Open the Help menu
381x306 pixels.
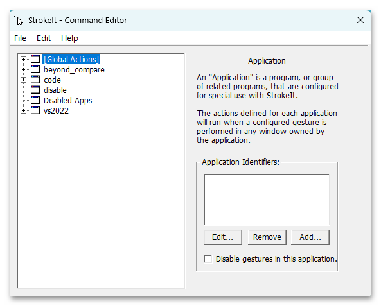[x=69, y=38]
